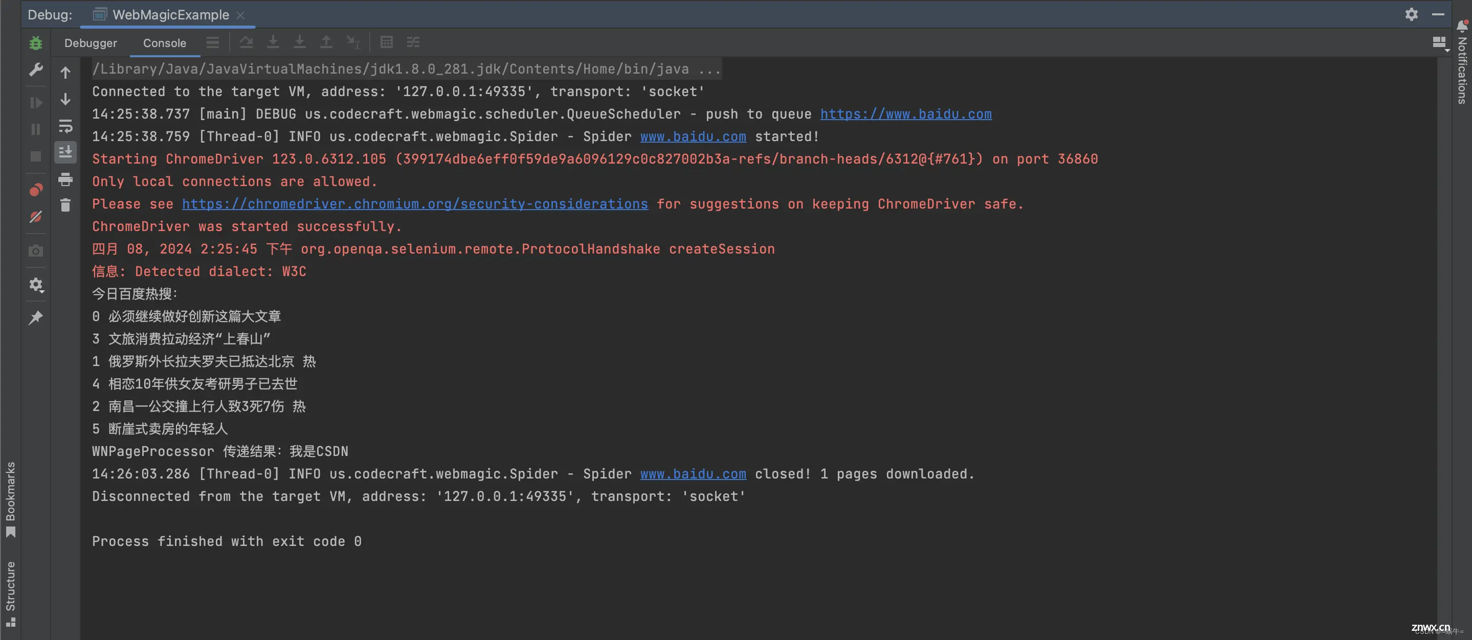The width and height of the screenshot is (1472, 640).
Task: Click the Force Step Into toolbar icon
Action: (299, 42)
